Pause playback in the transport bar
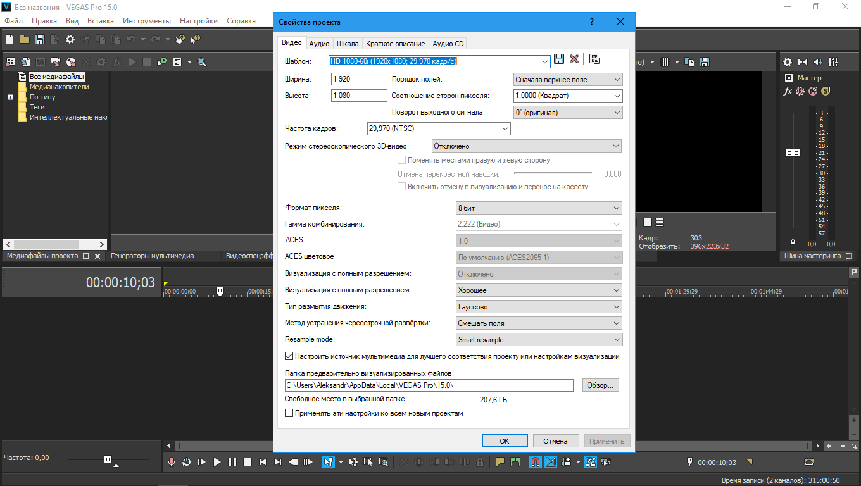The height and width of the screenshot is (486, 861). [x=232, y=462]
